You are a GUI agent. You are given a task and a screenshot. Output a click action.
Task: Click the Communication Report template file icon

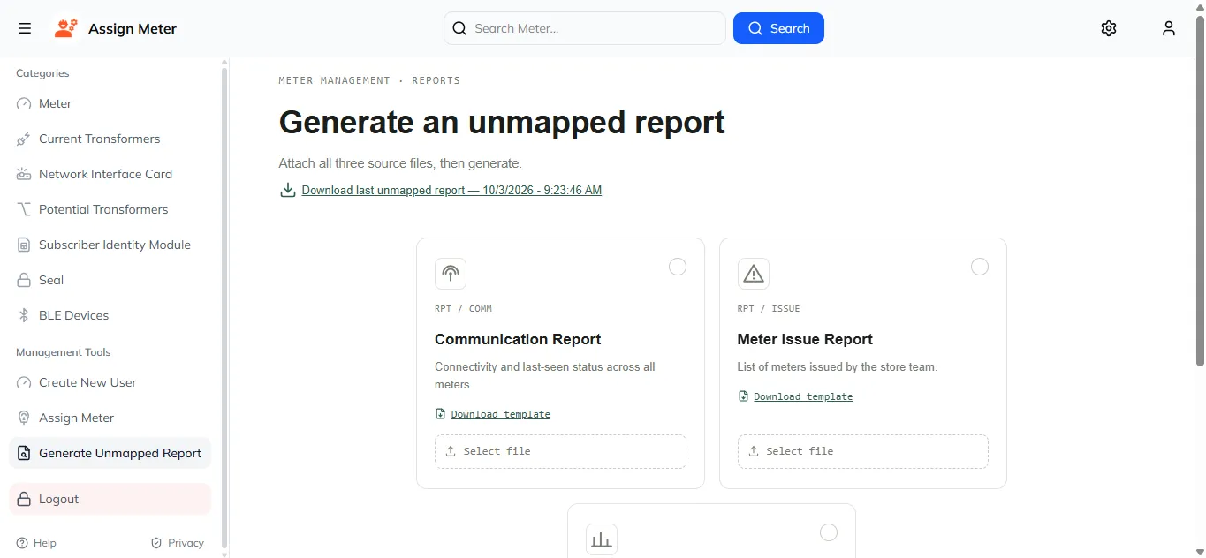441,414
